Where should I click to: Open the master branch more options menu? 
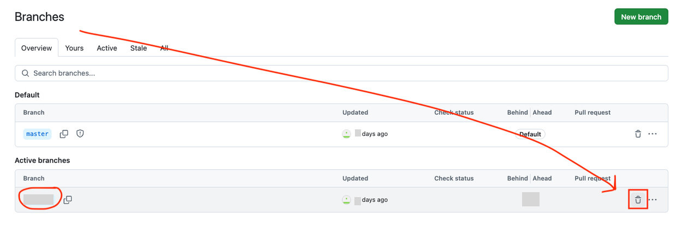[x=653, y=134]
